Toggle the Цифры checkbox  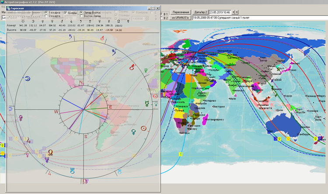[66, 13]
